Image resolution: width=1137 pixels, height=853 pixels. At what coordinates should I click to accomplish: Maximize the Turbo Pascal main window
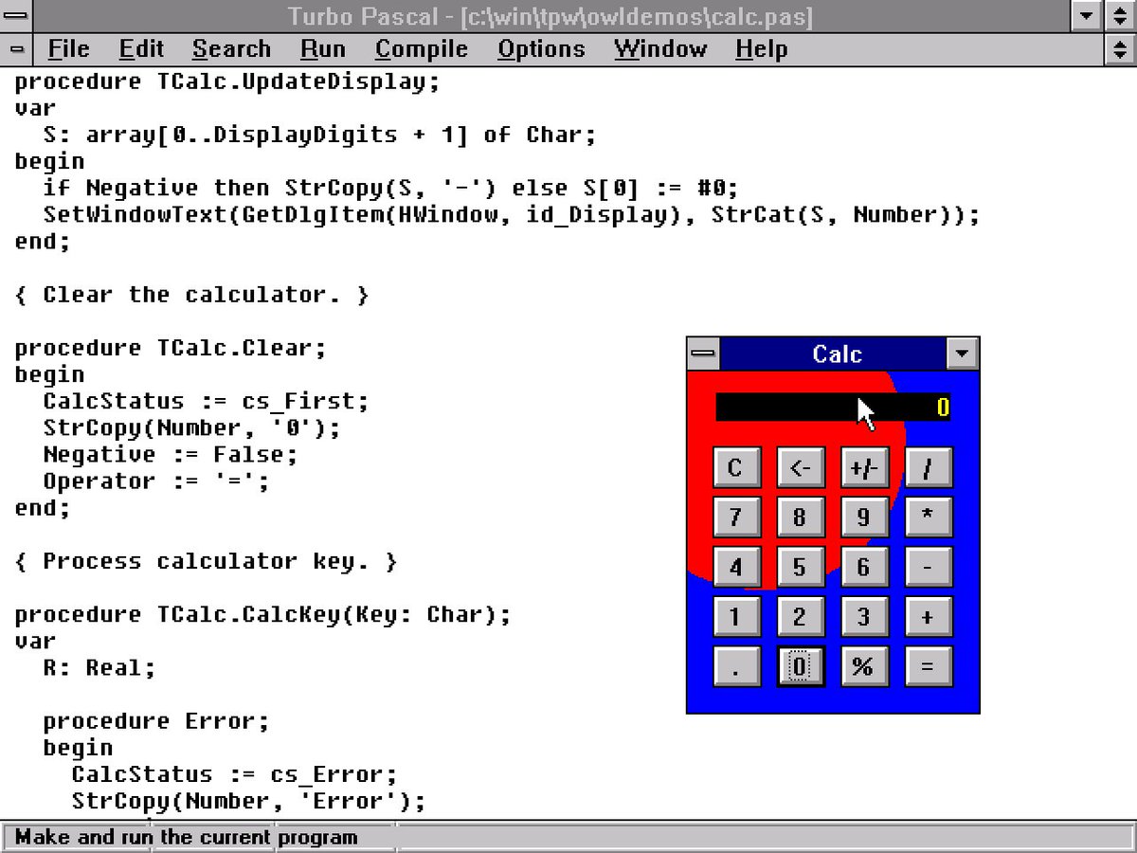[1120, 16]
